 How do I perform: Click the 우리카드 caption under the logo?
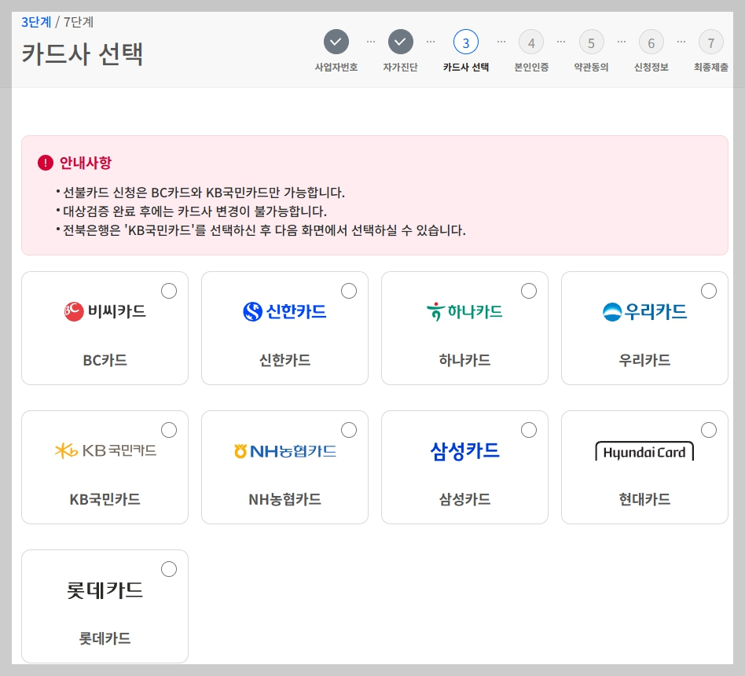pyautogui.click(x=644, y=360)
